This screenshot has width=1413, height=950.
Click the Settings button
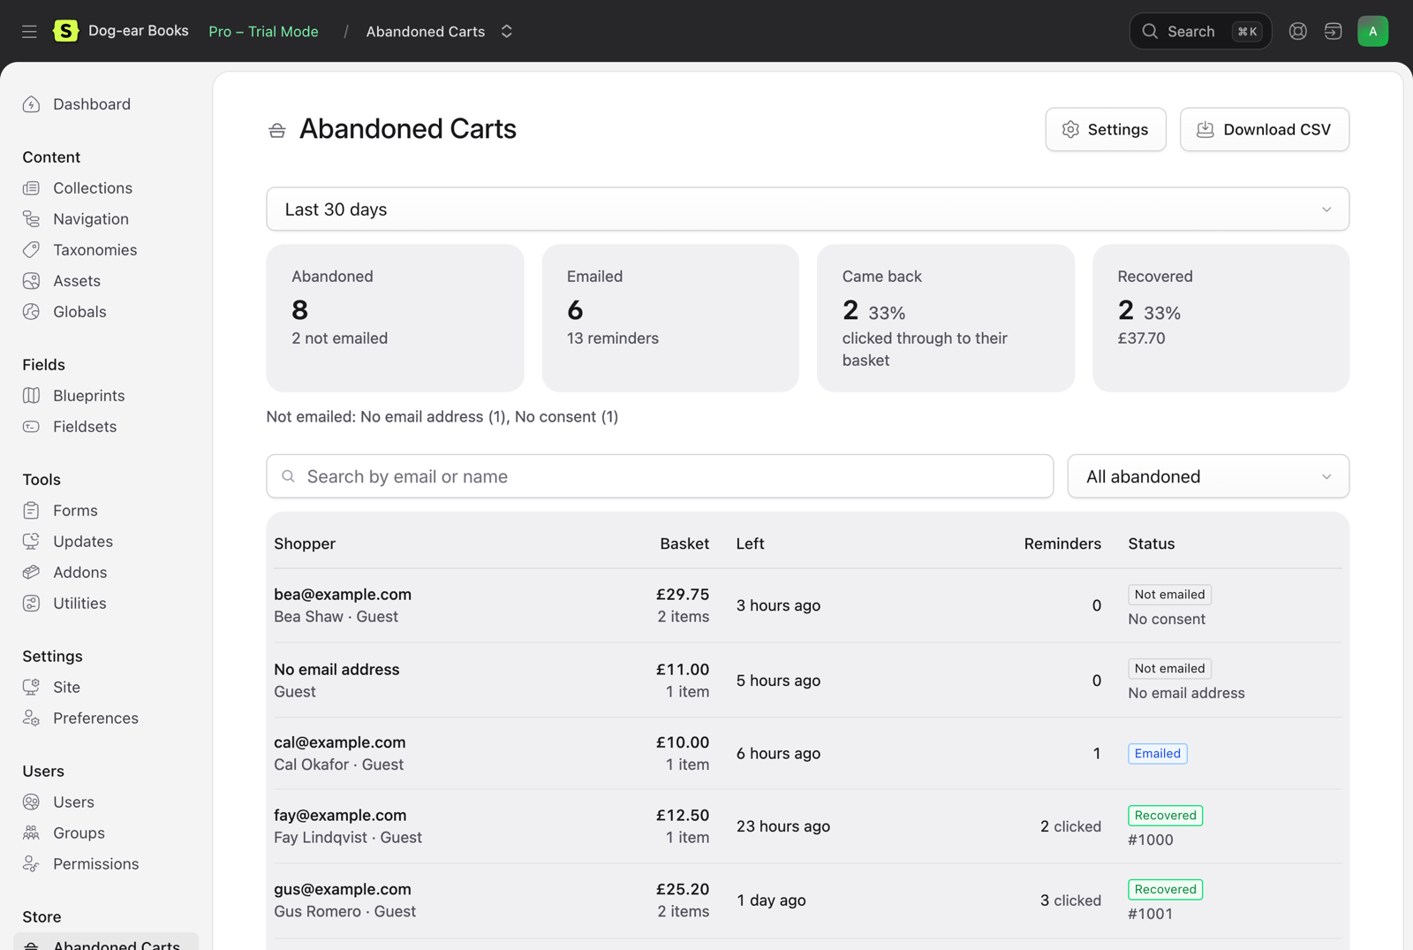1106,130
